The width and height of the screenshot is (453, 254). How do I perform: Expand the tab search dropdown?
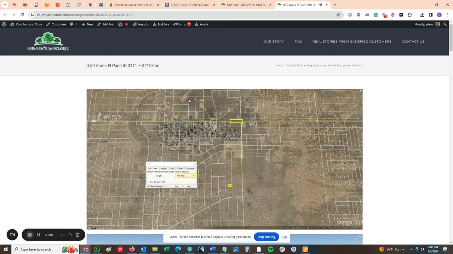pos(5,5)
